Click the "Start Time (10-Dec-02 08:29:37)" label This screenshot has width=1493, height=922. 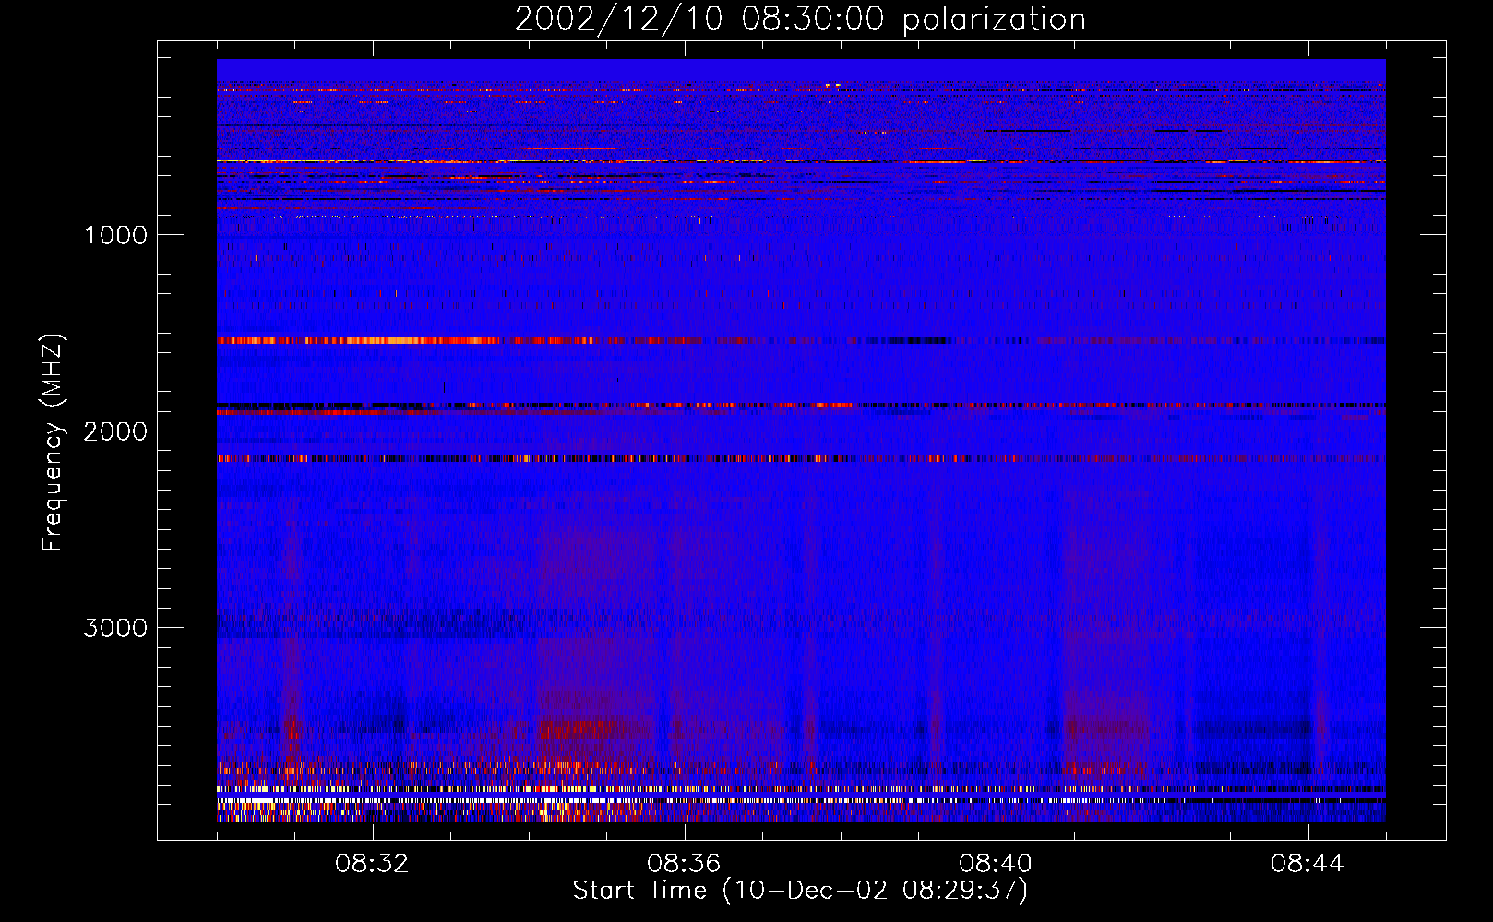[x=800, y=891]
